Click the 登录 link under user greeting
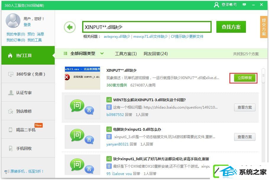The width and height of the screenshot is (269, 180). (x=27, y=25)
